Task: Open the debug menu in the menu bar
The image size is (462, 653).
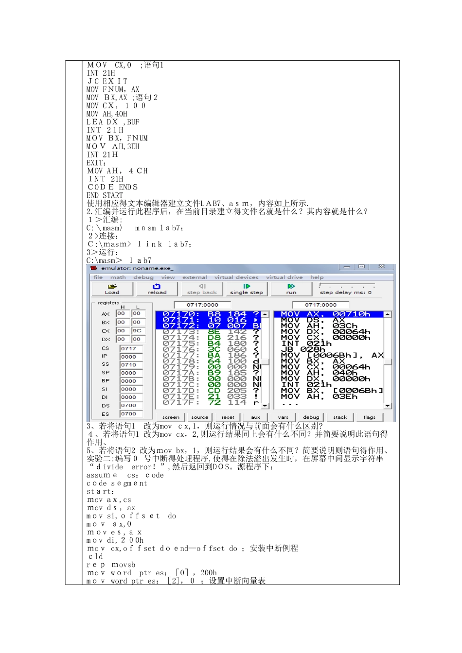Action: click(143, 277)
